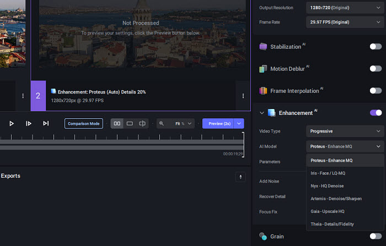Toggle Motion Deblur on

pos(376,69)
